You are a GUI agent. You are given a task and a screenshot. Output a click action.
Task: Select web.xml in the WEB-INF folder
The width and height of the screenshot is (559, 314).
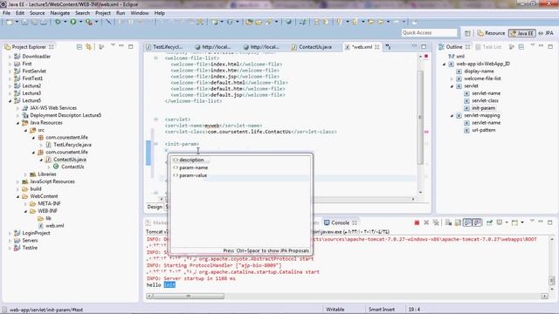click(x=54, y=226)
